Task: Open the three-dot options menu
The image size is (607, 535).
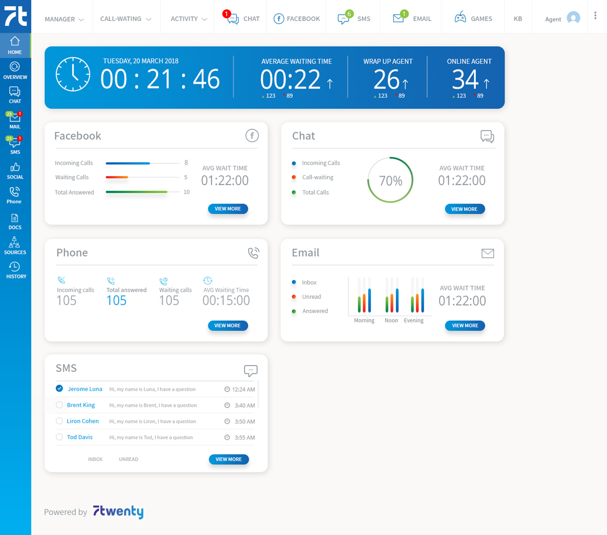Action: click(595, 16)
